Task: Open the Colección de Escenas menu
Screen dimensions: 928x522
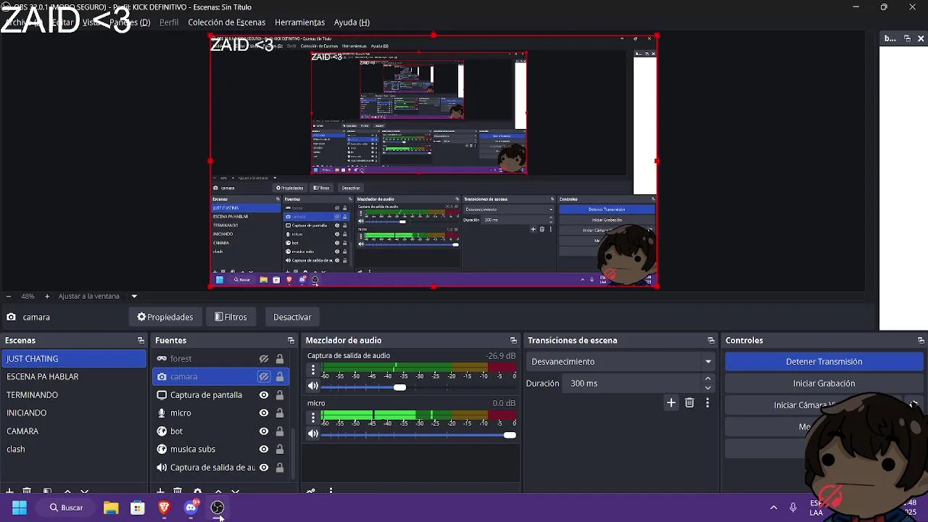Action: coord(227,22)
